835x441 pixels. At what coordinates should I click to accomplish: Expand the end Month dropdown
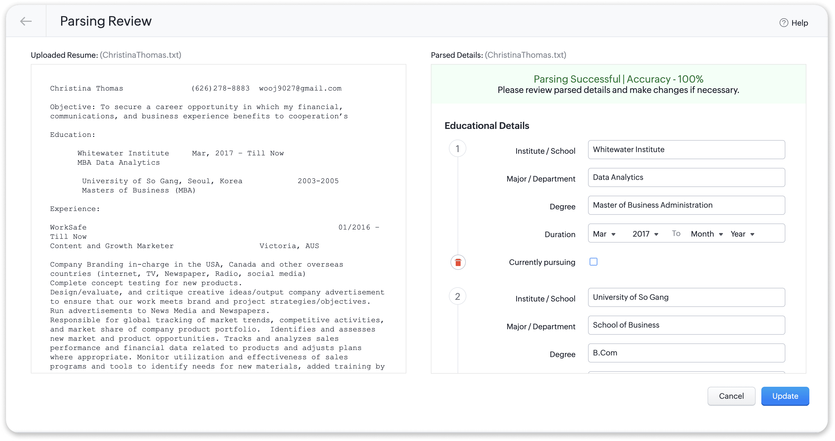pos(707,234)
